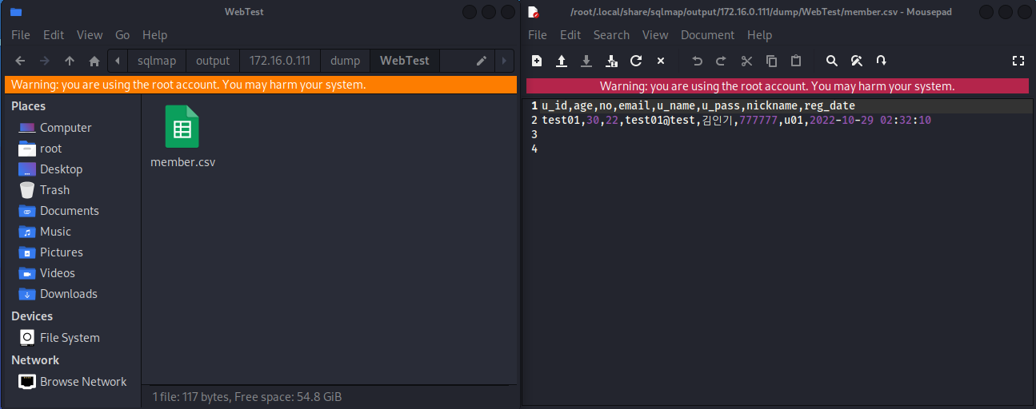The height and width of the screenshot is (409, 1036).
Task: Click line number 3 in Mousepad
Action: coord(534,135)
